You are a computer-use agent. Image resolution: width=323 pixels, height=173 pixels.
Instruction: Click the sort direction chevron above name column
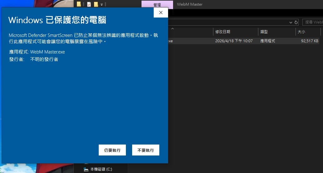[x=173, y=29]
